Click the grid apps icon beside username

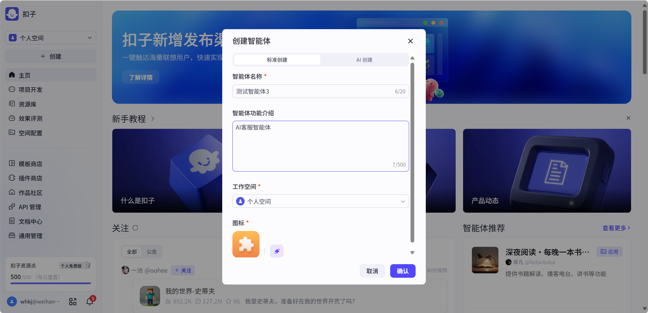coord(73,301)
